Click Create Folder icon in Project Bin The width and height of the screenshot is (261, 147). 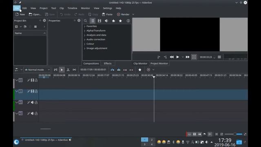[25, 27]
